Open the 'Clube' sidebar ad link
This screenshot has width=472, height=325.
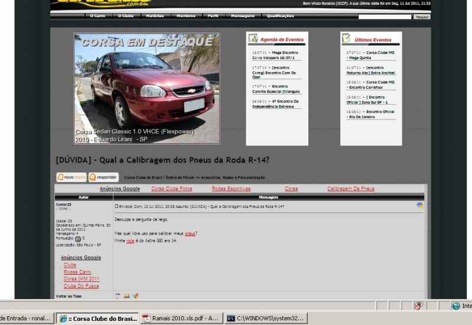coord(70,265)
